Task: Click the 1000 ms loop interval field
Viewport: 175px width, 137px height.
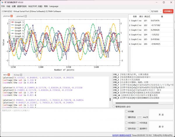Action: 139,117
